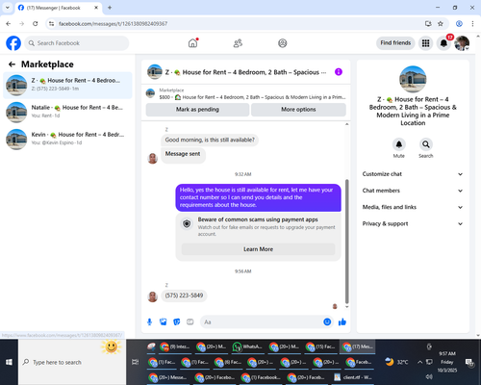481x385 pixels.
Task: Reload the page in Chrome
Action: pos(36,24)
